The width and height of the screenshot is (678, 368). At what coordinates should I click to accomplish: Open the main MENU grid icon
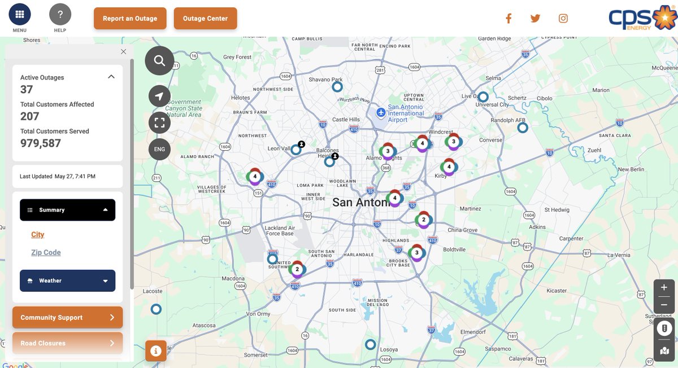tap(20, 14)
